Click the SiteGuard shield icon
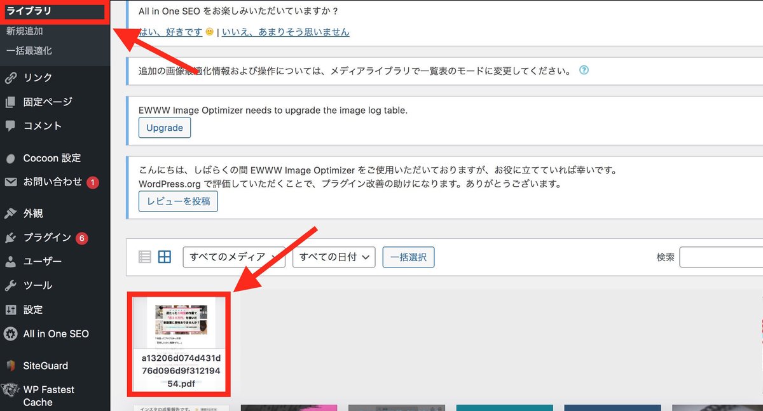This screenshot has height=411, width=763. pos(10,366)
